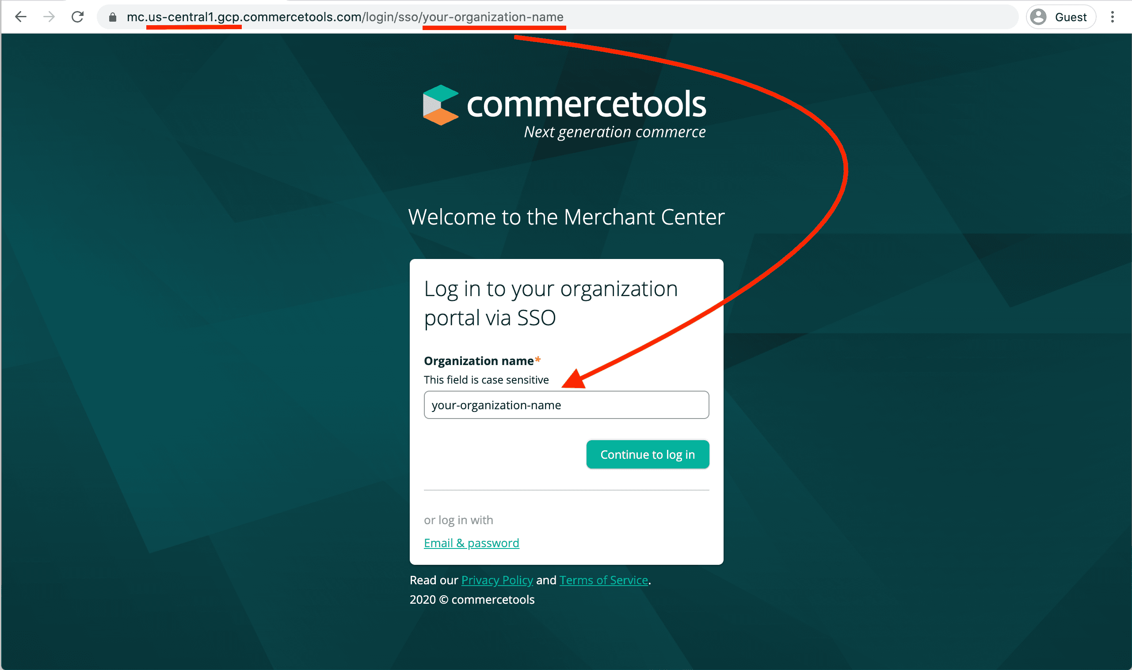
Task: Click the padlock site security icon
Action: [112, 17]
